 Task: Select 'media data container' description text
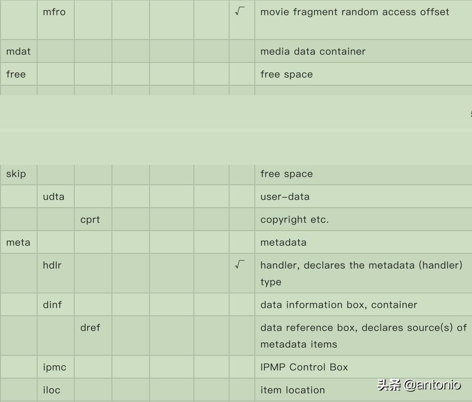point(313,51)
